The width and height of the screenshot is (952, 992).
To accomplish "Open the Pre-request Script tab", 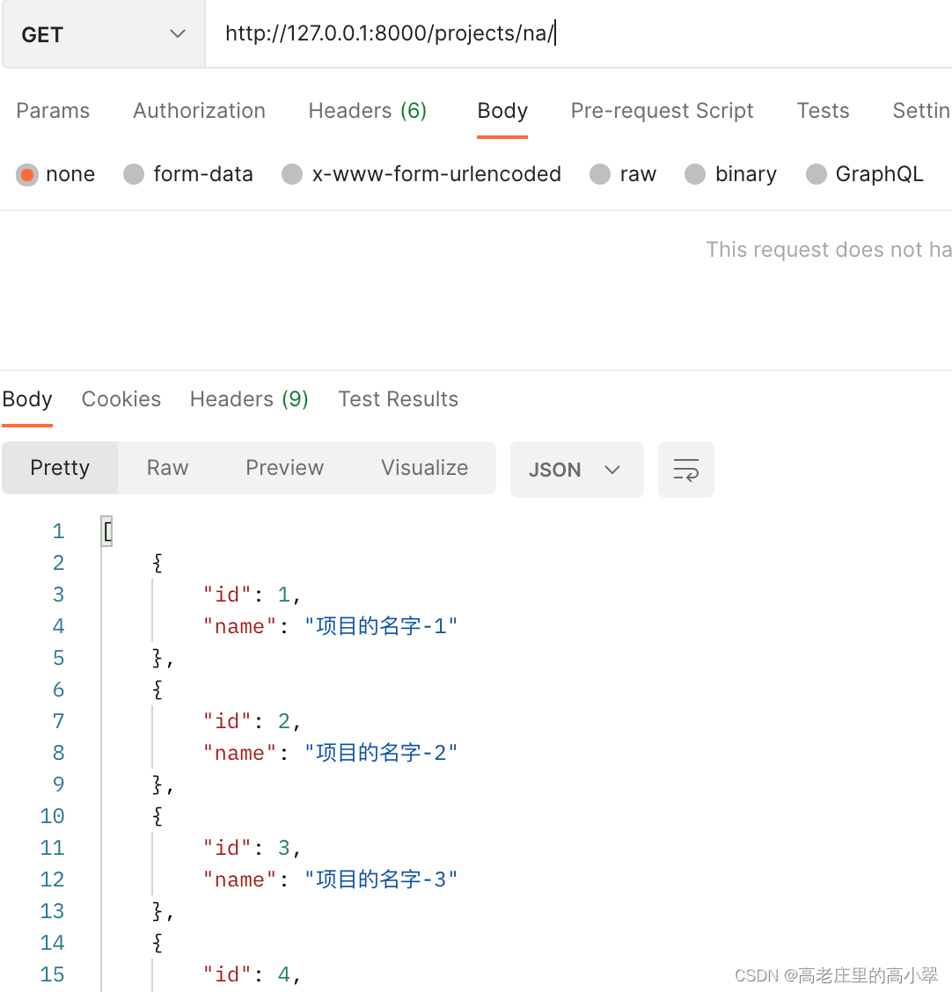I will (x=662, y=111).
